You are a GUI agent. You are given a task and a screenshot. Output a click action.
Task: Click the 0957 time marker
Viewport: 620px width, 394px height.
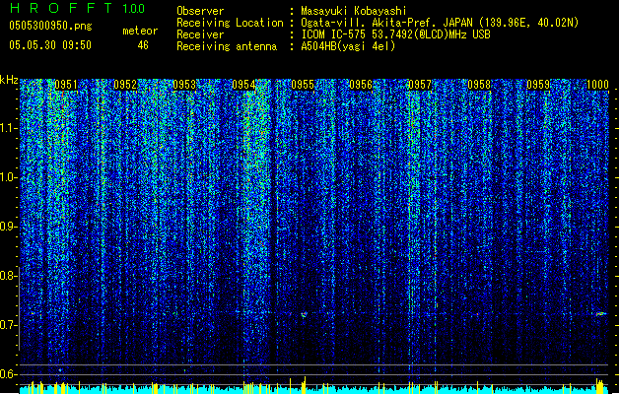tap(420, 85)
